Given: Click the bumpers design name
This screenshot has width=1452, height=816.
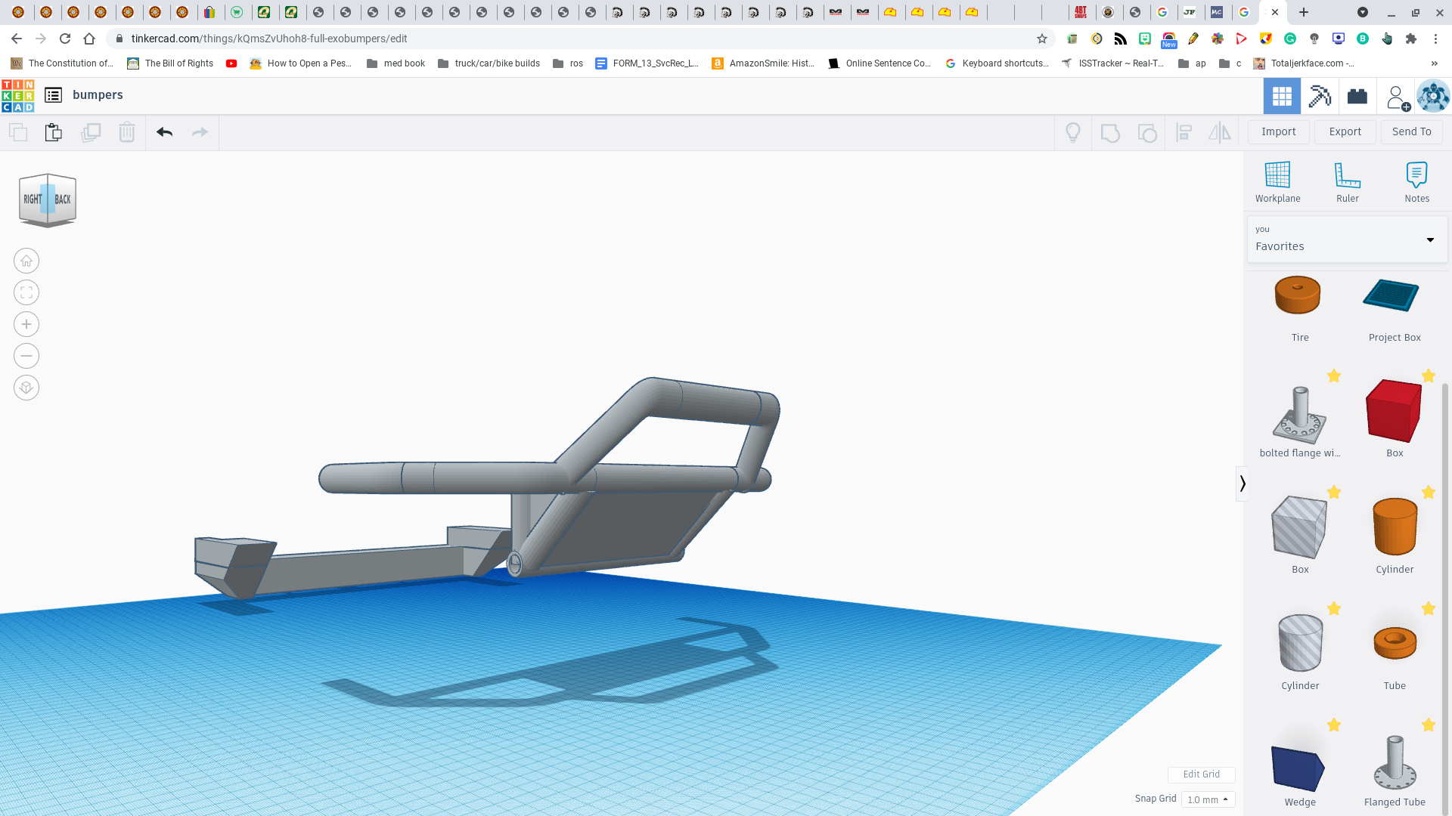Looking at the screenshot, I should [x=98, y=95].
